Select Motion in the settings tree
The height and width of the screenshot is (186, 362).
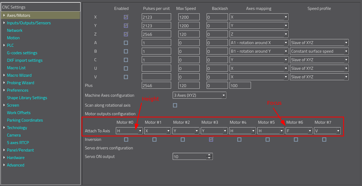coord(13,38)
